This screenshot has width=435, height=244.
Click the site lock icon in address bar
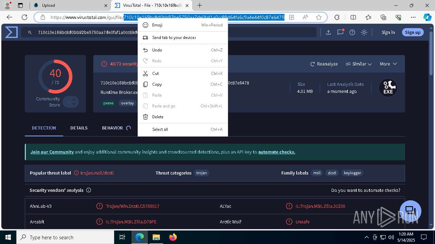click(x=42, y=17)
